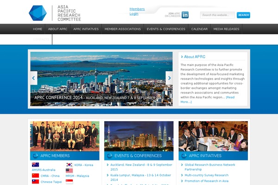Open AMSRS-Australia member link
This screenshot has height=185, width=278.
point(44,170)
